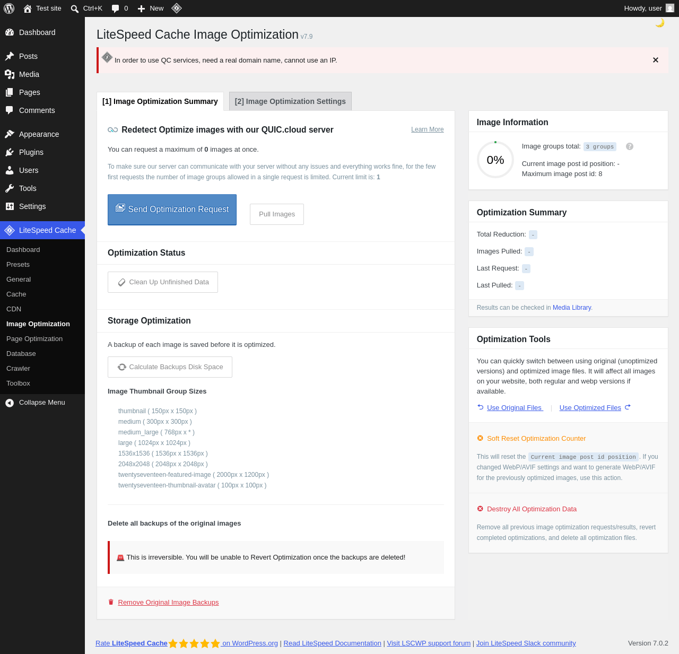
Task: Open the LiteSpeed diamond icon in admin bar
Action: coord(177,8)
